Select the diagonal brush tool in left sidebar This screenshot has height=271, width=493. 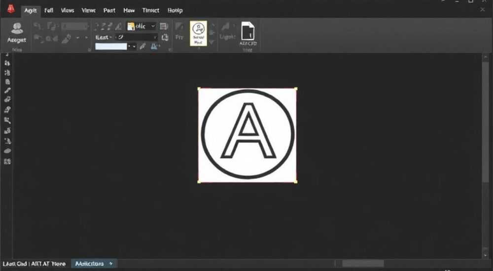click(x=7, y=91)
